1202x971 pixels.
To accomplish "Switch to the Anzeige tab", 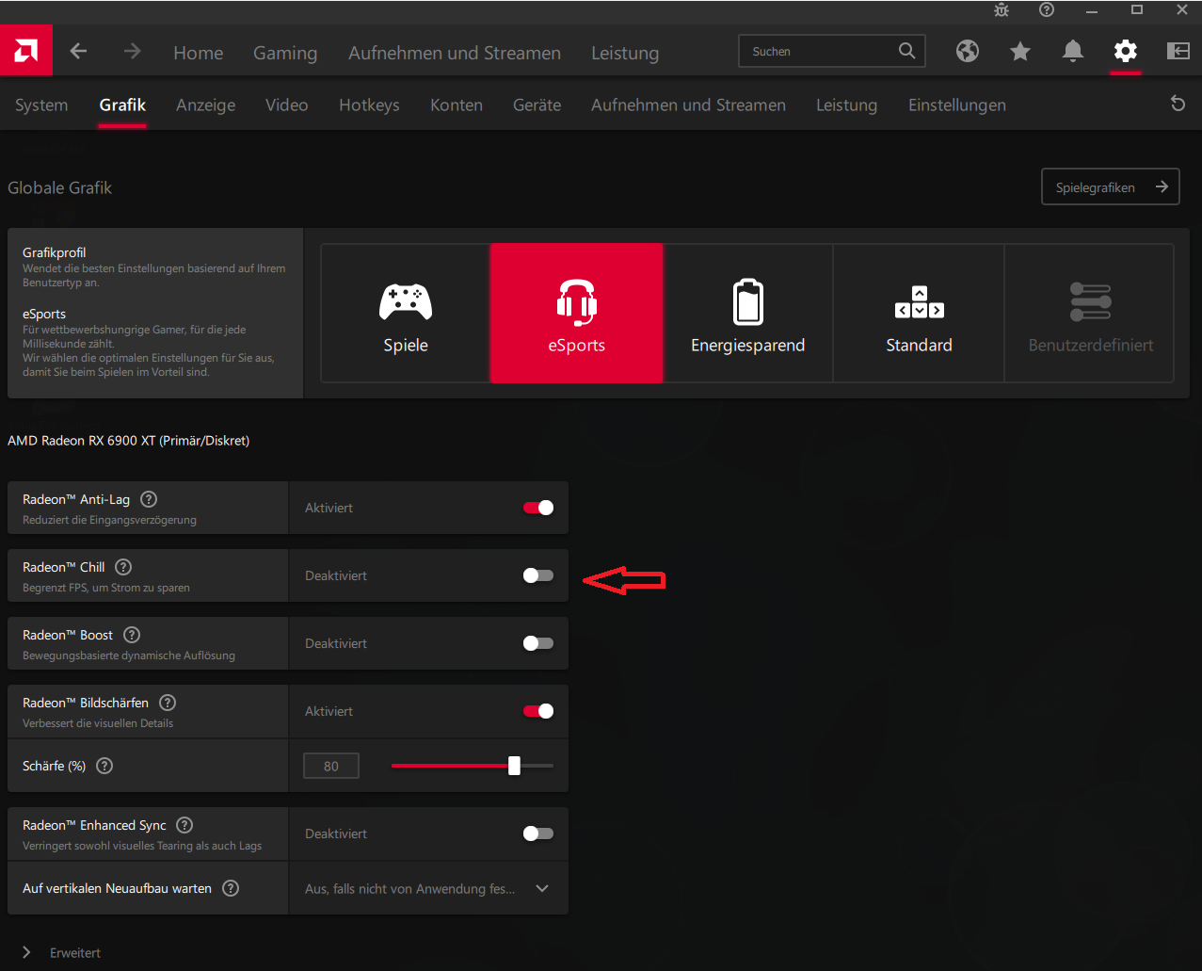I will pos(205,105).
